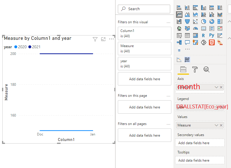
Task: Select the Filled map visual
Action: [187, 28]
